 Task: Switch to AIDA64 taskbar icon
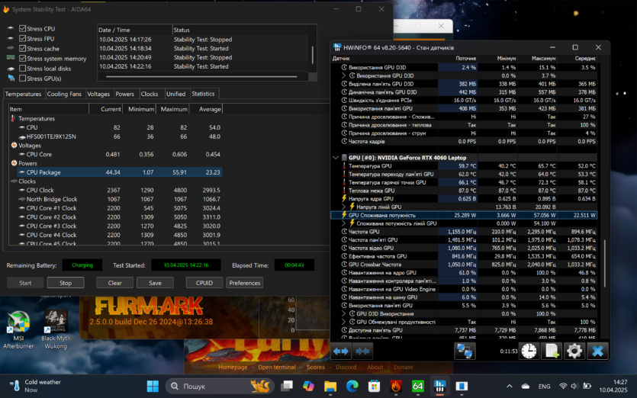417,387
